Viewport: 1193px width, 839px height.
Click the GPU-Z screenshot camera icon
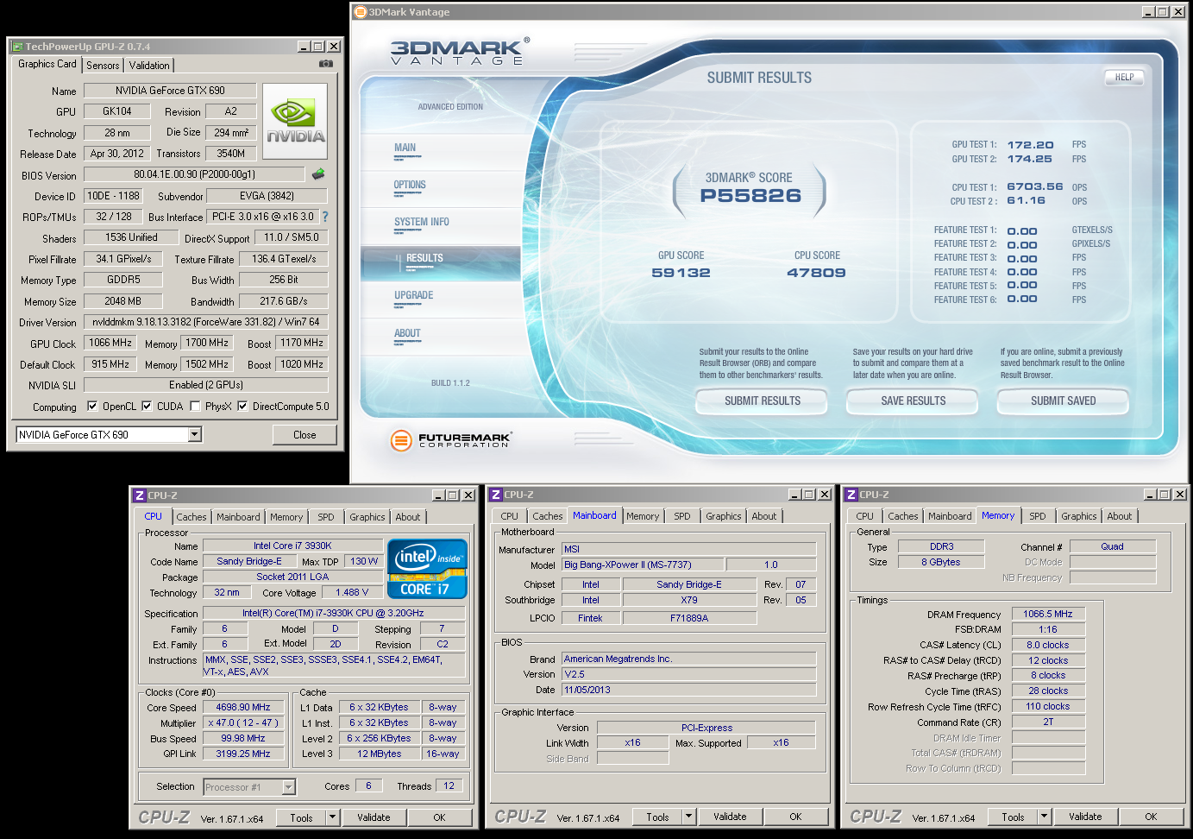pyautogui.click(x=325, y=63)
